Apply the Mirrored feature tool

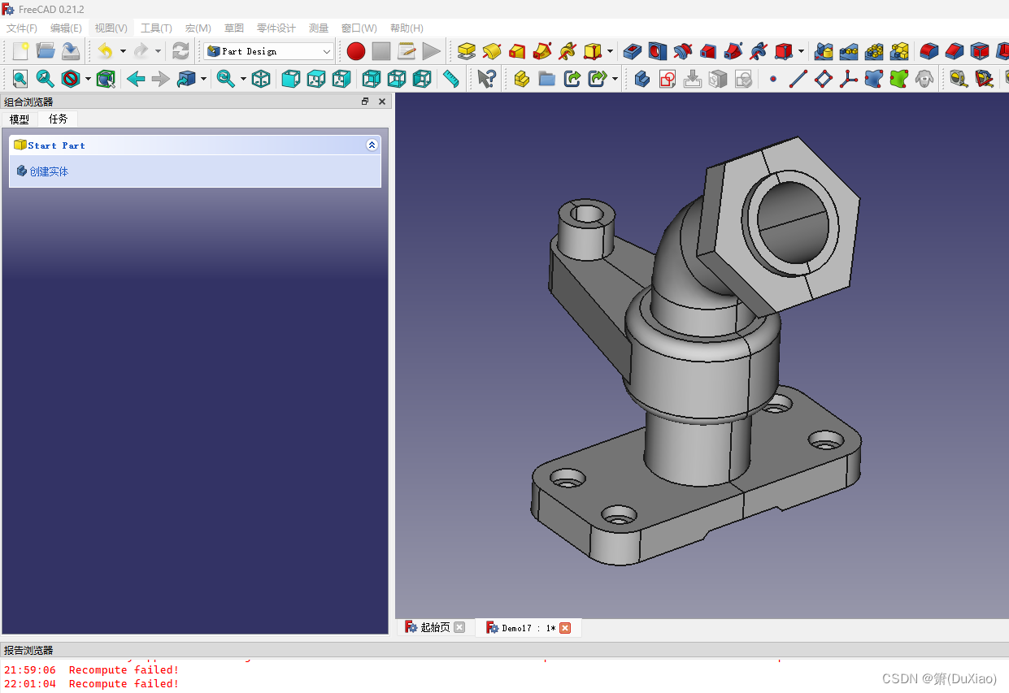(x=824, y=51)
